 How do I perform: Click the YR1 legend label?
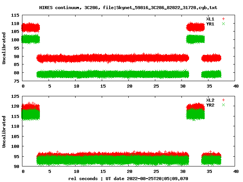210,24
